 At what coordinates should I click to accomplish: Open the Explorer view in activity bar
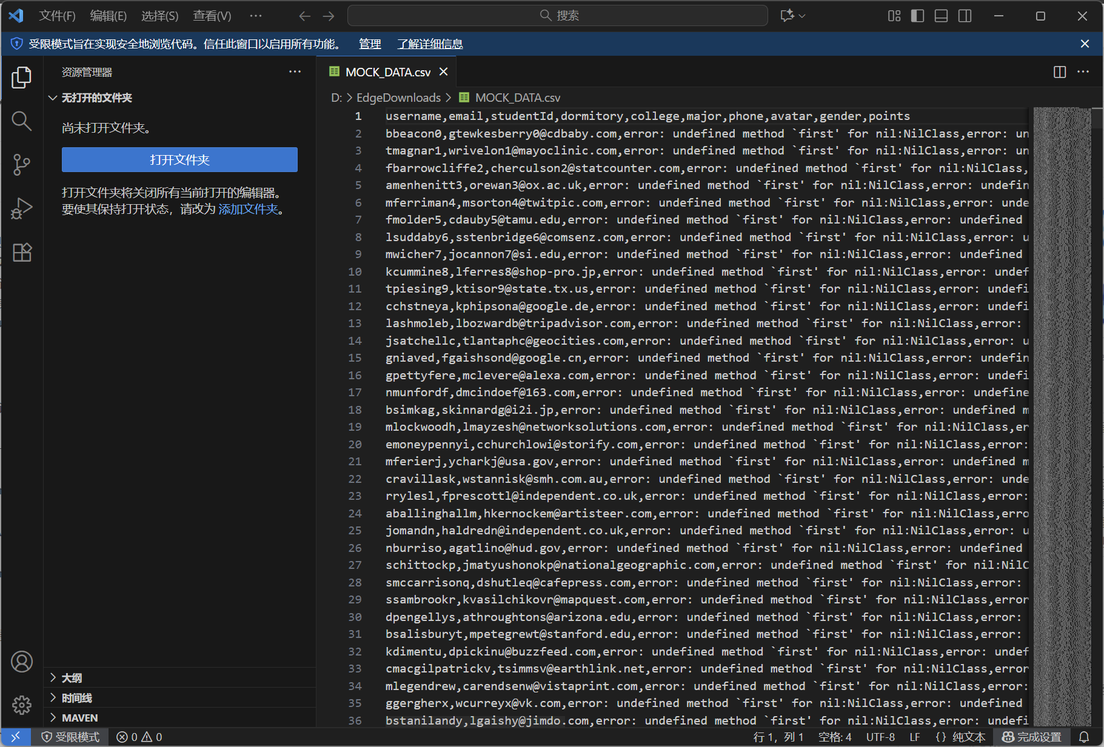coord(22,78)
